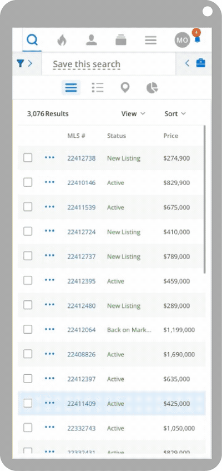Screen dimensions: 222x471
Task: Expand the View dropdown
Action: point(133,114)
